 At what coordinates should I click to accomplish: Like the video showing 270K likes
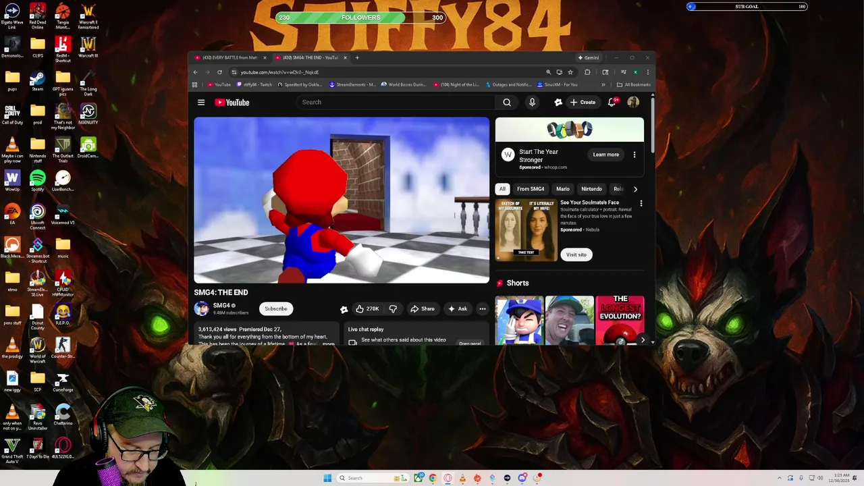367,308
